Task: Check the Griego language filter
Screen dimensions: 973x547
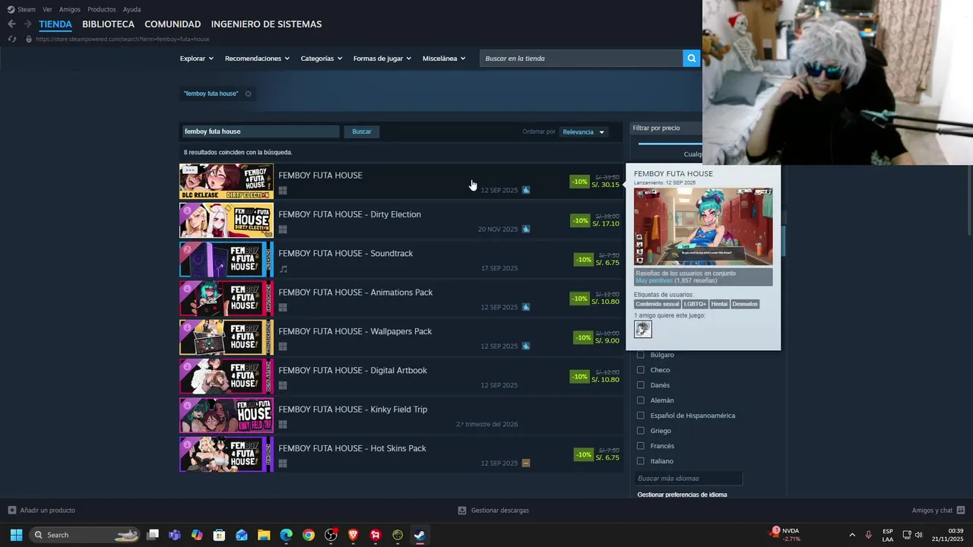Action: pyautogui.click(x=640, y=431)
